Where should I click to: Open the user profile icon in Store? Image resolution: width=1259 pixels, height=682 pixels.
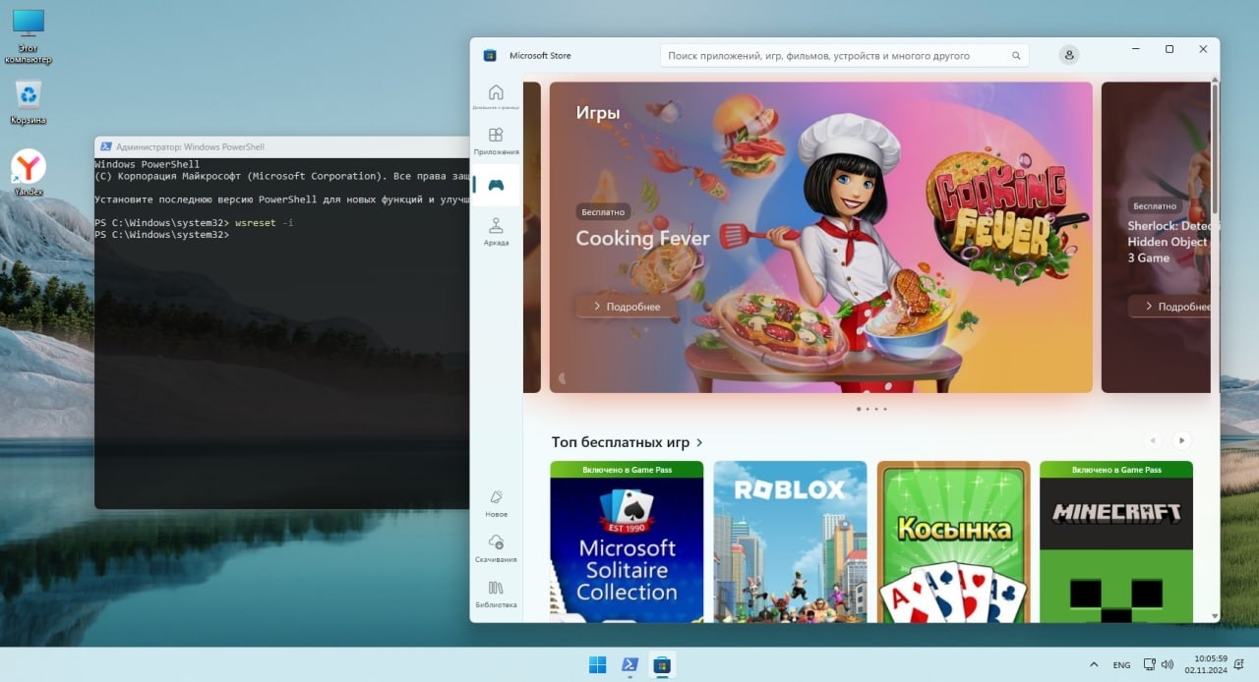tap(1069, 55)
